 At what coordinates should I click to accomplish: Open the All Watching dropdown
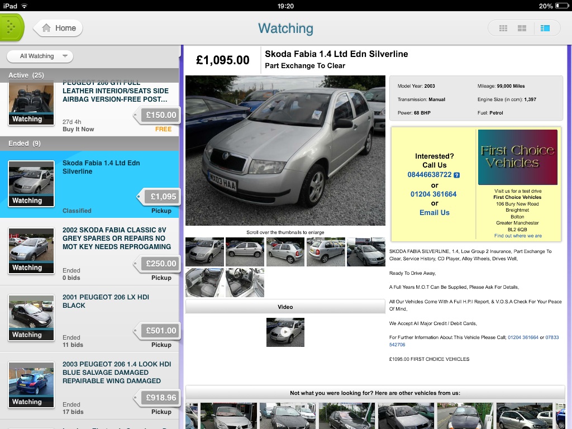pyautogui.click(x=40, y=56)
